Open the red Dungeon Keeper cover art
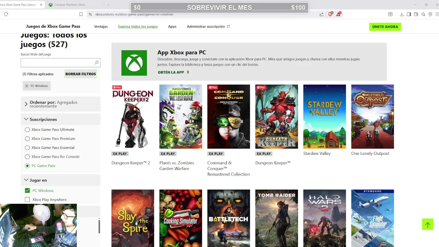 (x=277, y=117)
